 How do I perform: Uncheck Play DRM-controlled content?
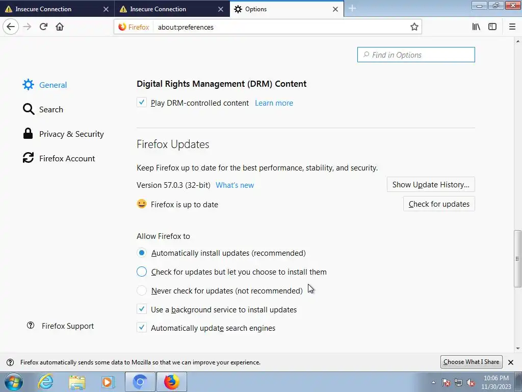pyautogui.click(x=142, y=102)
